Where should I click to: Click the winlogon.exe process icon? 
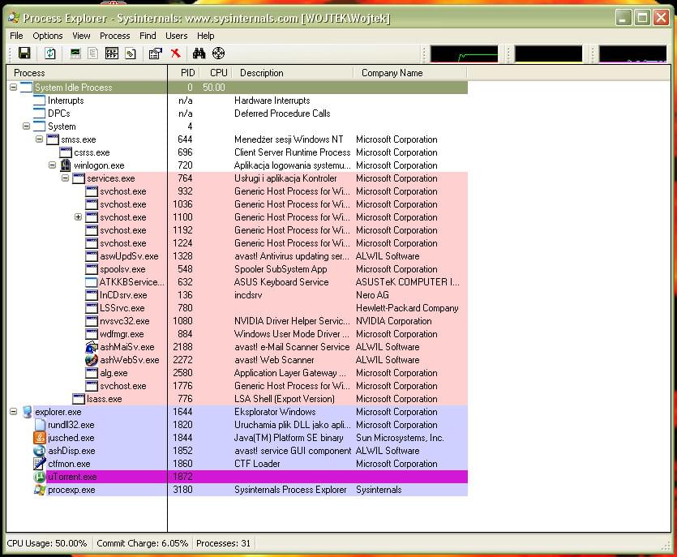[66, 165]
